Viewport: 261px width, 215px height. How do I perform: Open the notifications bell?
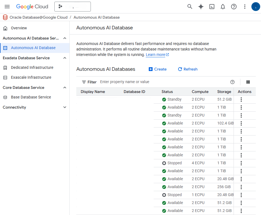[223, 7]
